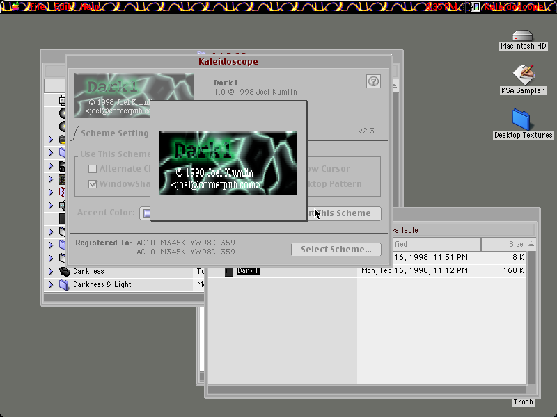Click the 1.0 ©1998 Joel Kumlin text
The height and width of the screenshot is (417, 557).
(x=256, y=92)
